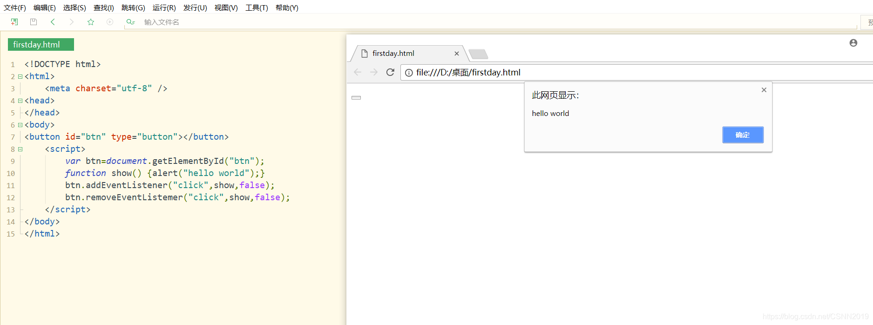Open the 帮助(Y) menu
This screenshot has width=873, height=325.
point(287,8)
